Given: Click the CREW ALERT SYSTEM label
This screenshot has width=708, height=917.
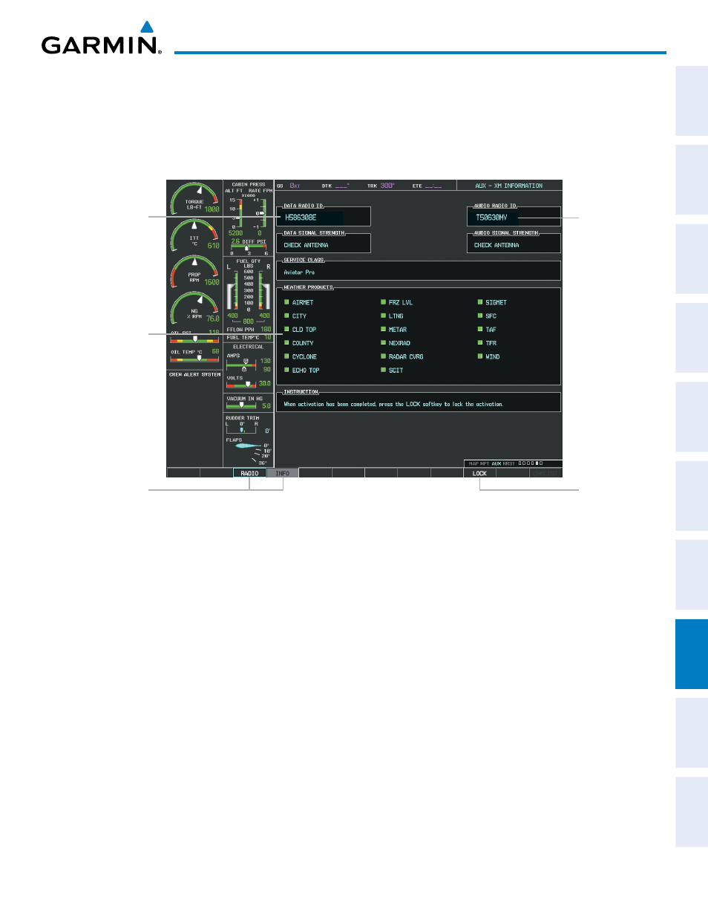Looking at the screenshot, I should click(194, 374).
